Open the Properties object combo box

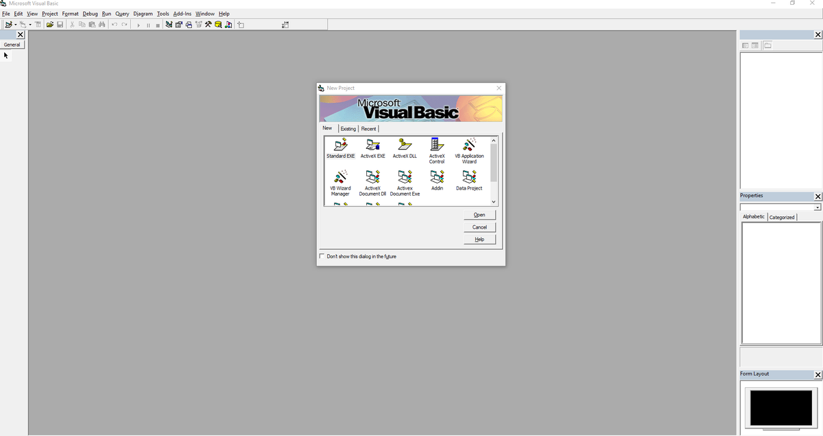point(780,207)
